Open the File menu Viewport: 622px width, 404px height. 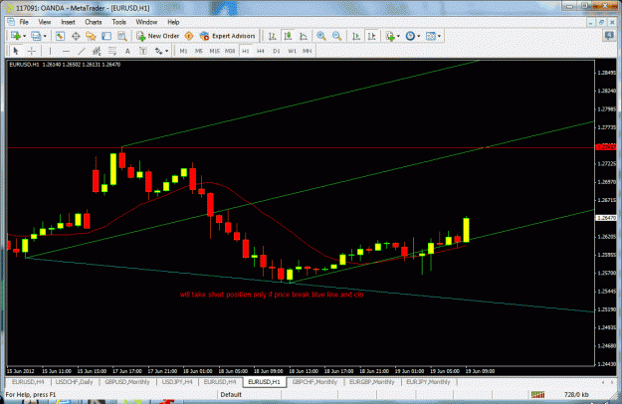pyautogui.click(x=24, y=22)
